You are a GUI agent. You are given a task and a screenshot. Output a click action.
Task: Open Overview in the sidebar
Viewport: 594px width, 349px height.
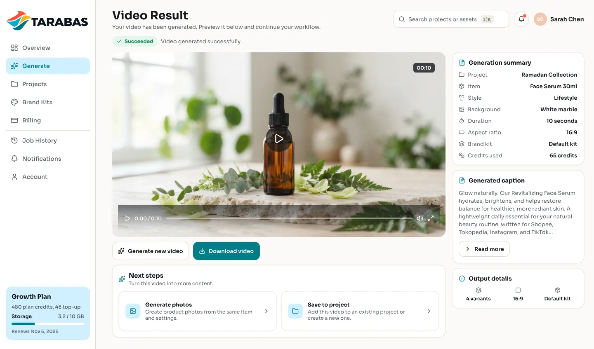pyautogui.click(x=48, y=48)
